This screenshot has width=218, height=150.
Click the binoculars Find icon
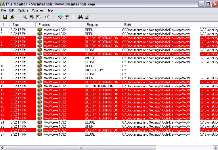click(80, 17)
